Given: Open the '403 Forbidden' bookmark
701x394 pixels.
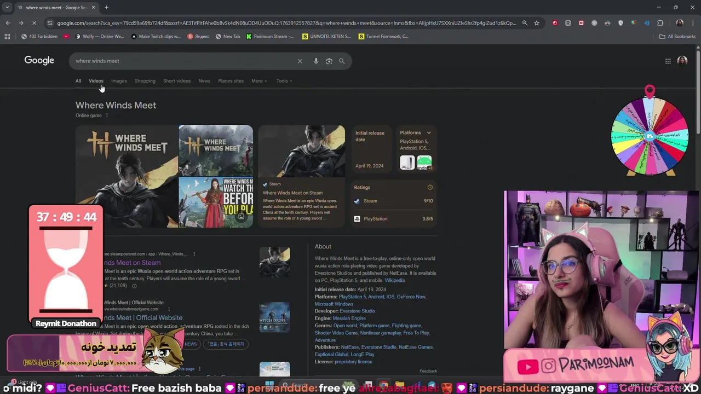Looking at the screenshot, I should click(39, 37).
